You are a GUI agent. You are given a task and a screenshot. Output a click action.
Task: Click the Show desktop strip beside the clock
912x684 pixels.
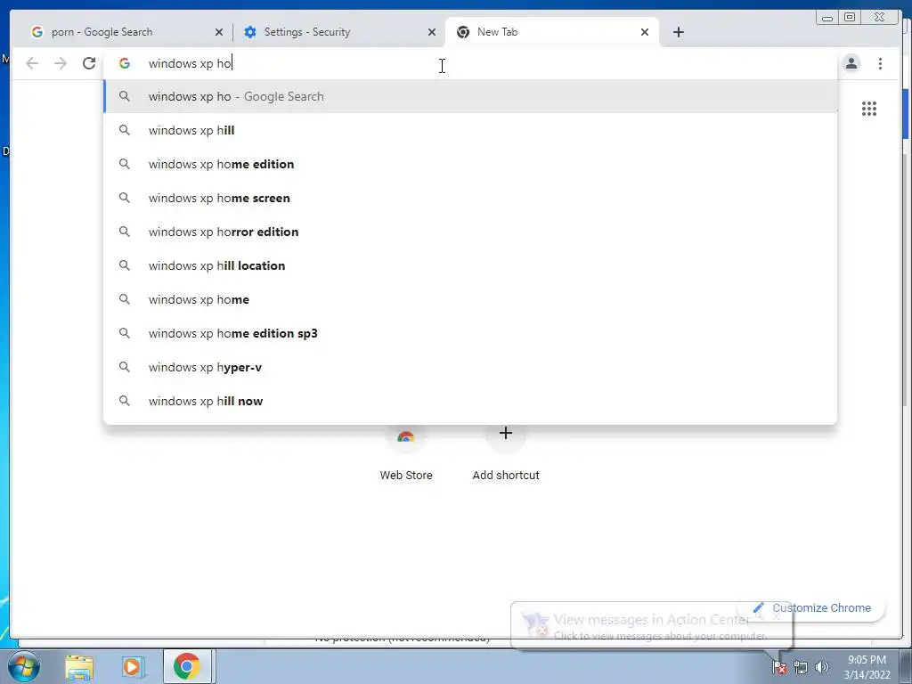coord(906,666)
